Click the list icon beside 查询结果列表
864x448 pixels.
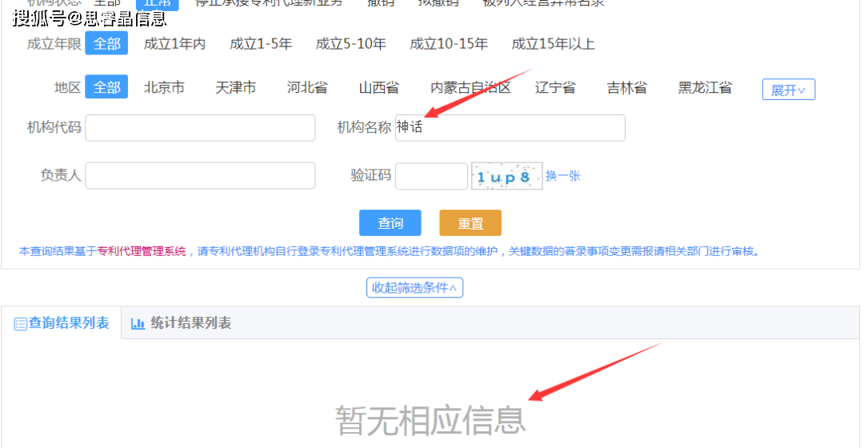pos(20,324)
